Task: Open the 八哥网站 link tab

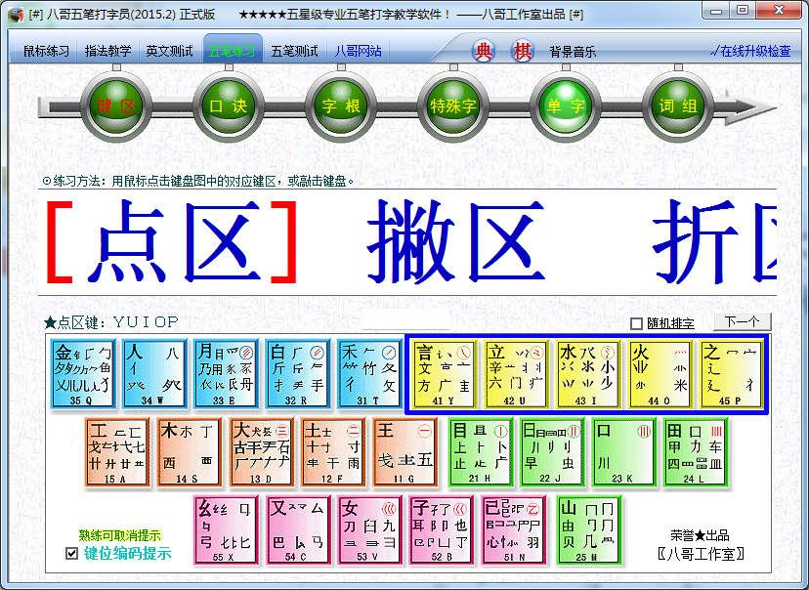Action: [x=358, y=52]
